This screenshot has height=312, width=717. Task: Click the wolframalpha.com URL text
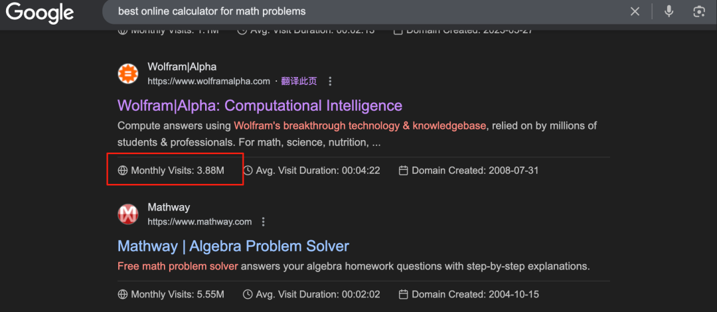[x=208, y=82]
